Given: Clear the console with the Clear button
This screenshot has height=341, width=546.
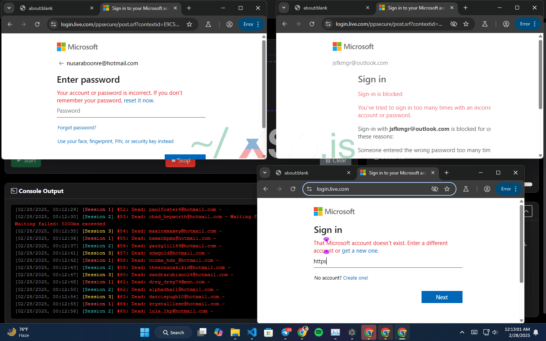Looking at the screenshot, I should 336,160.
